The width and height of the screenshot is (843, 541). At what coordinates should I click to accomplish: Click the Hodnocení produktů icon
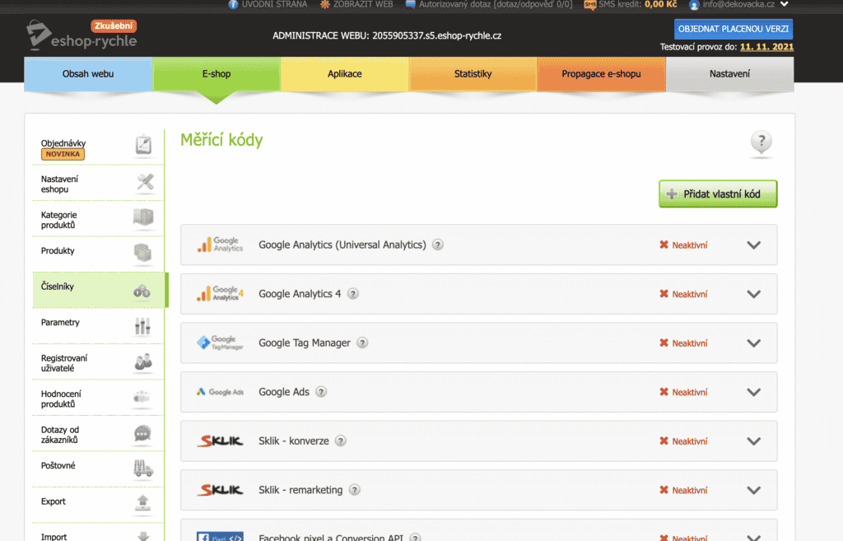142,398
